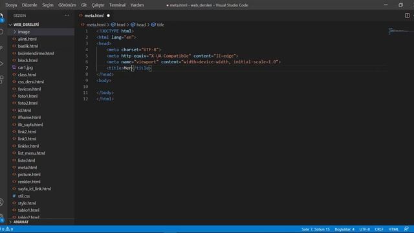414x233 pixels.
Task: Open iframe.html file
Action: (29, 117)
